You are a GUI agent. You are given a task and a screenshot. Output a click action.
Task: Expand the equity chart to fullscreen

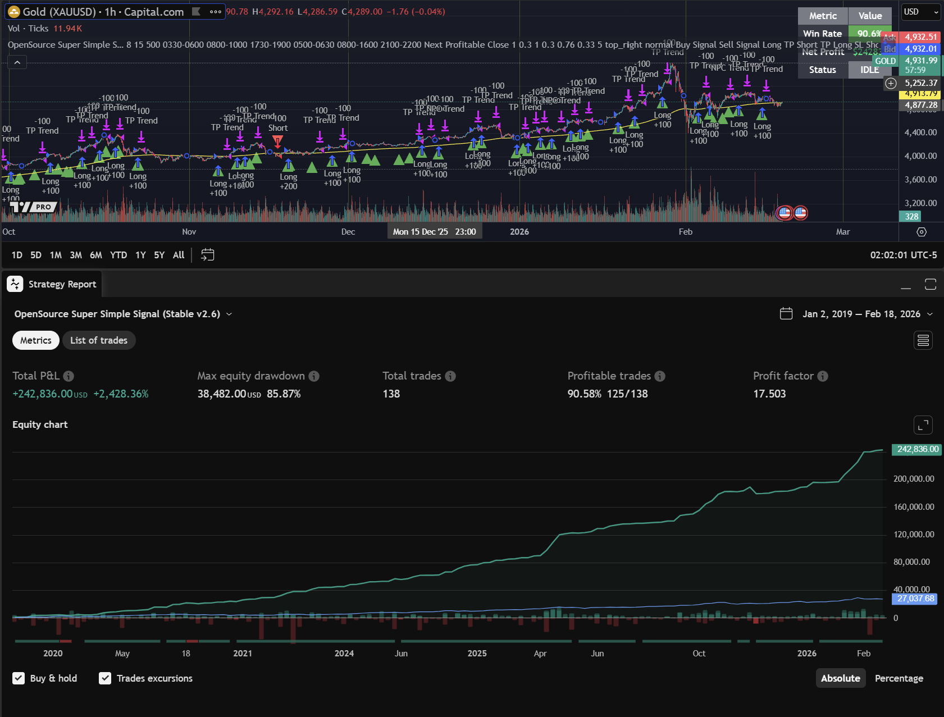[x=923, y=425]
